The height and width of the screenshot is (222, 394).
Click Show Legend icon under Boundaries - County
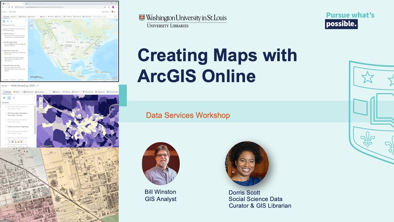[9, 142]
